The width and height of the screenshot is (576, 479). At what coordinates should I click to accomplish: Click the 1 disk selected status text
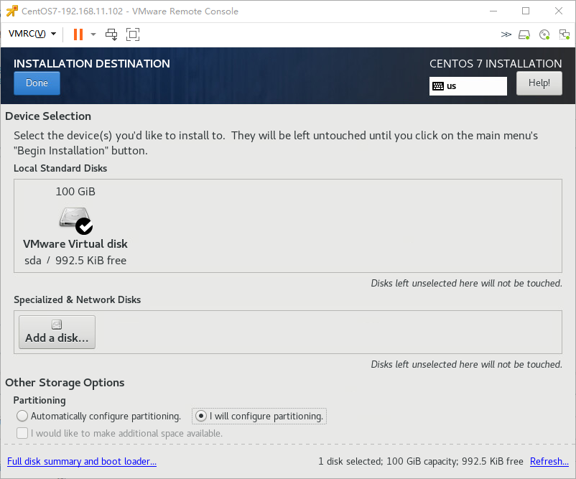click(x=421, y=461)
